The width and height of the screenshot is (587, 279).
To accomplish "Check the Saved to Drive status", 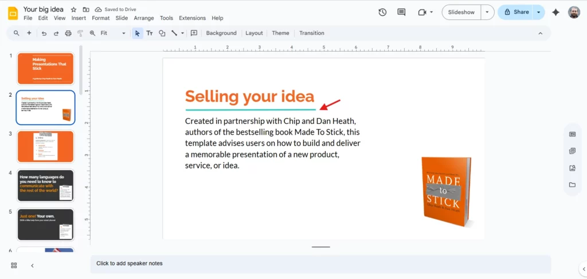I will coord(115,9).
